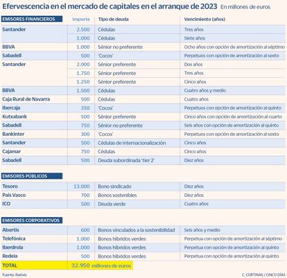The image size is (287, 278).
Task: Click the 13.000 amount cell
Action: (82, 186)
